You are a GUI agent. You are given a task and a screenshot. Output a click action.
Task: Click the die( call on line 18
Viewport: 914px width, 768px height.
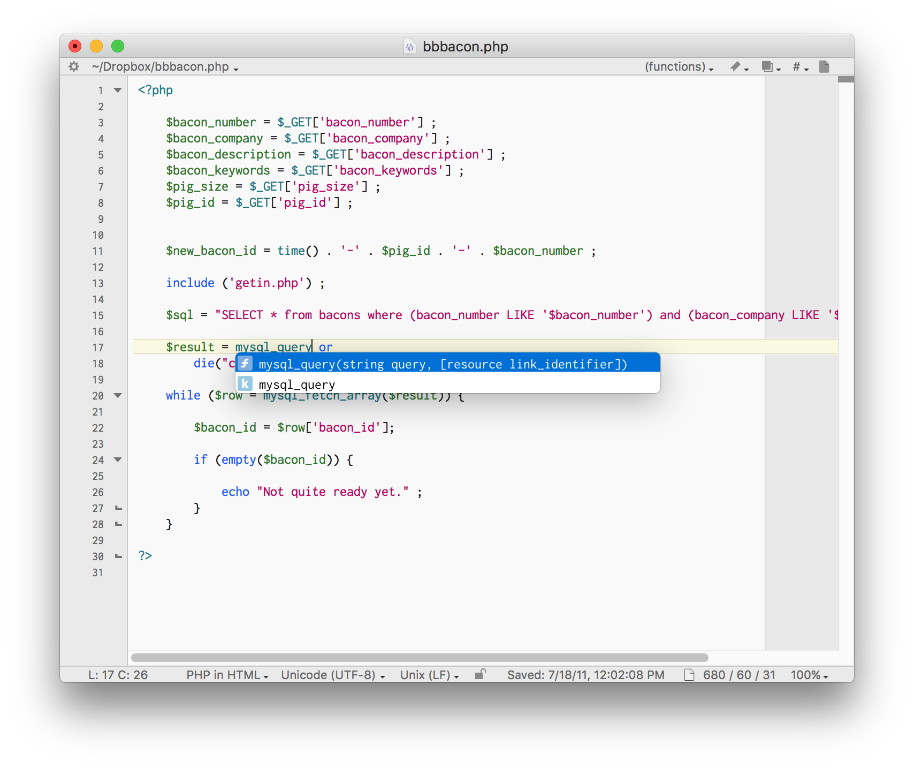[x=207, y=363]
